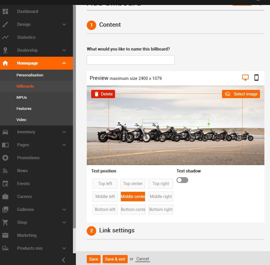Click the Careers briefcase icon
Screen dimensions: 270x265
point(5,197)
